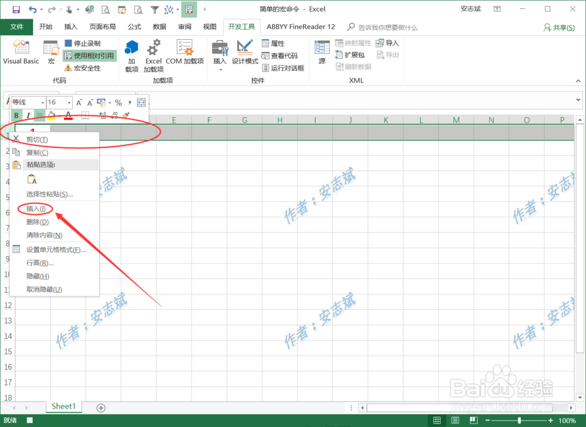Screen dimensions: 586x427
Task: Open the XML 源 source pane
Action: click(322, 52)
